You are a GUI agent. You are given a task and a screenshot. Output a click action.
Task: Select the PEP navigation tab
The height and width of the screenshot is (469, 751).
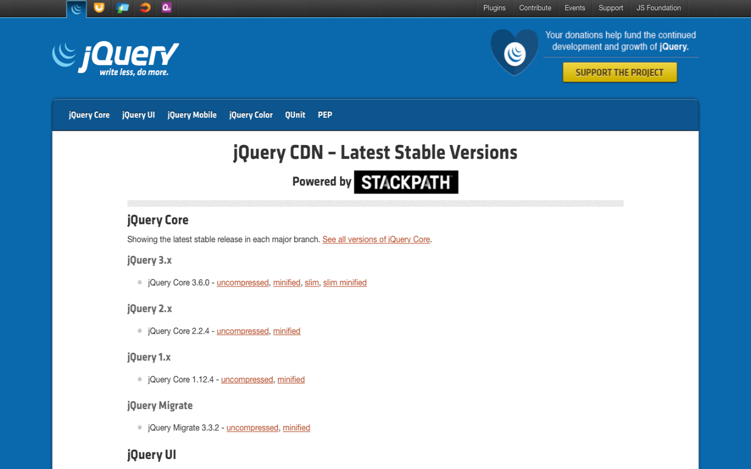coord(324,115)
